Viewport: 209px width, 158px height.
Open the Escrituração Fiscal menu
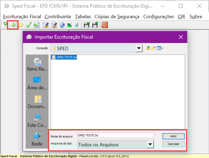[22, 16]
